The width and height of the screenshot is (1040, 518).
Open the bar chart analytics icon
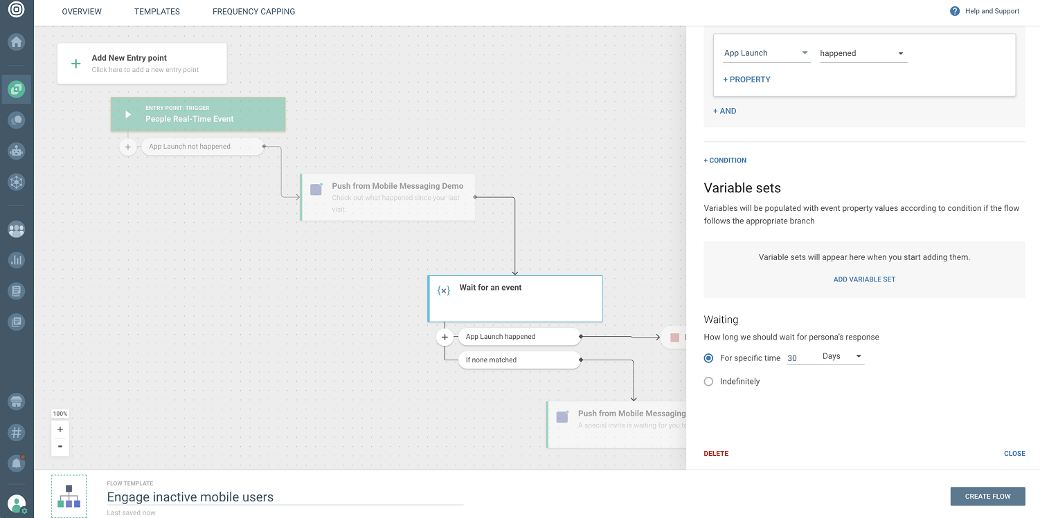click(17, 260)
